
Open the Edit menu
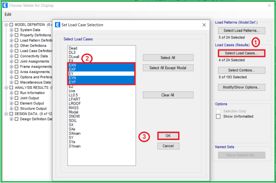[x=8, y=15]
